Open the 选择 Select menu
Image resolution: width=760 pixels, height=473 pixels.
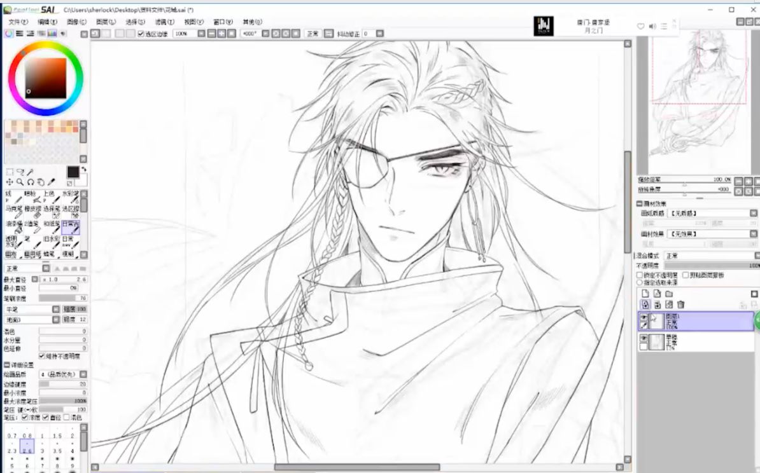[x=135, y=22]
